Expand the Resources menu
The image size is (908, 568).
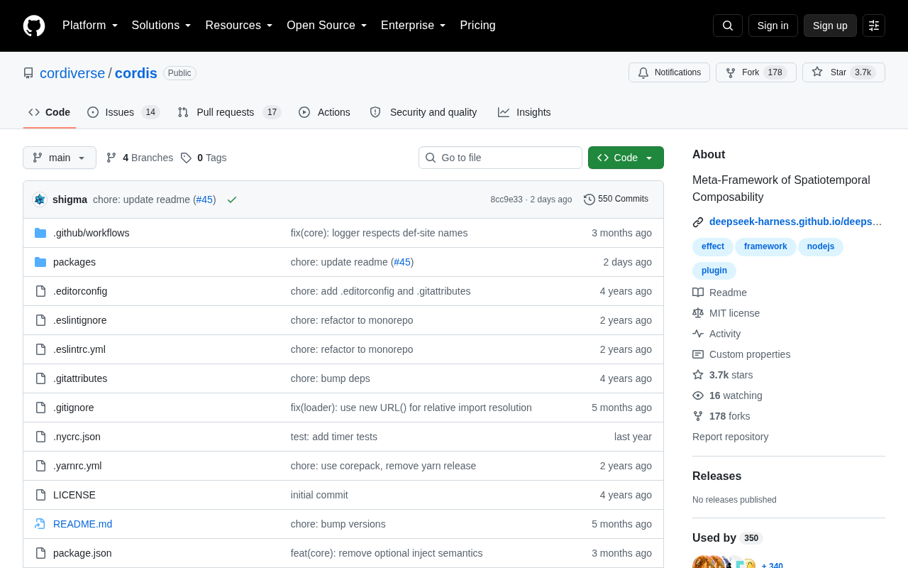pyautogui.click(x=239, y=26)
